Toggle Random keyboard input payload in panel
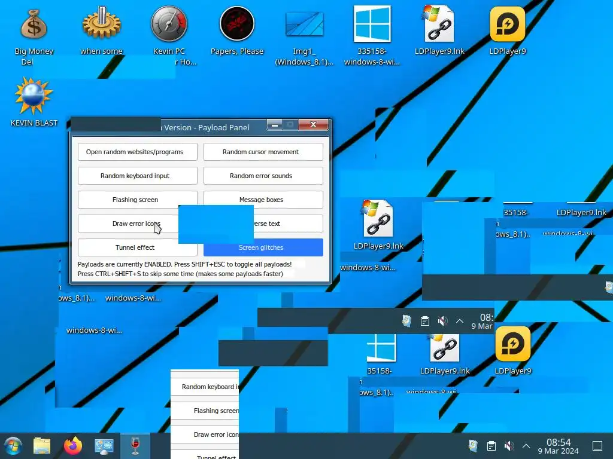Image resolution: width=613 pixels, height=459 pixels. pyautogui.click(x=137, y=176)
